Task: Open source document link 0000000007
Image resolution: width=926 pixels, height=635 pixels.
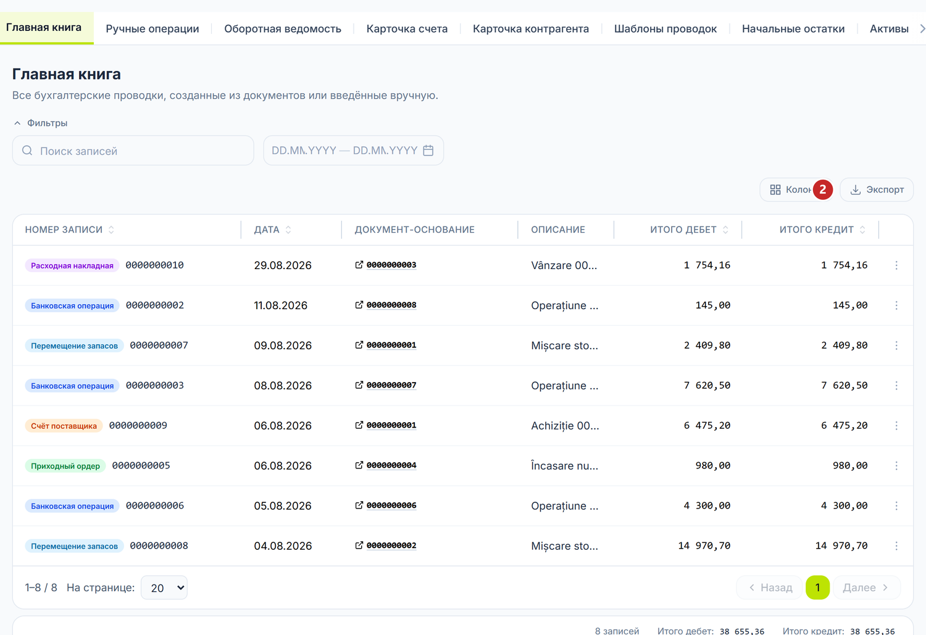Action: pos(391,385)
